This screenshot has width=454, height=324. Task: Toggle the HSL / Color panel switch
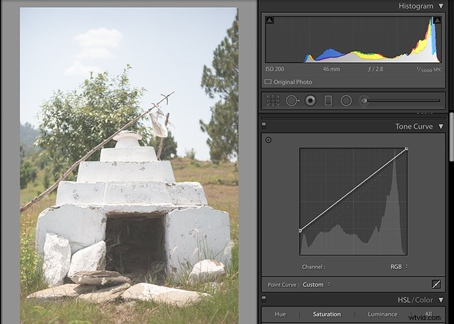pyautogui.click(x=264, y=299)
